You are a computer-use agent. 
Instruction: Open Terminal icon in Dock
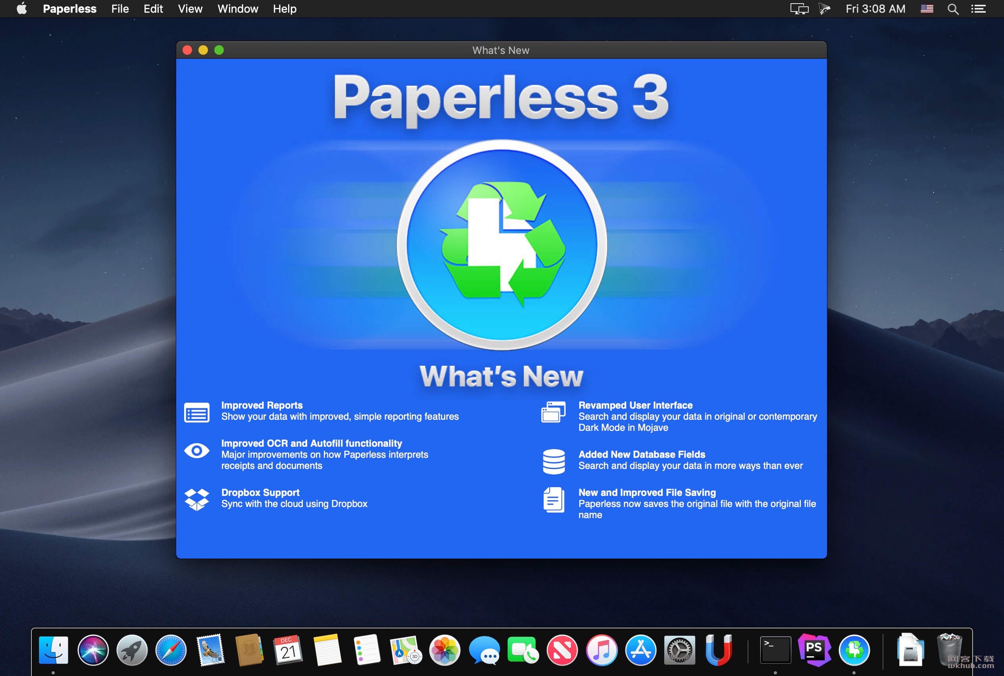(775, 650)
